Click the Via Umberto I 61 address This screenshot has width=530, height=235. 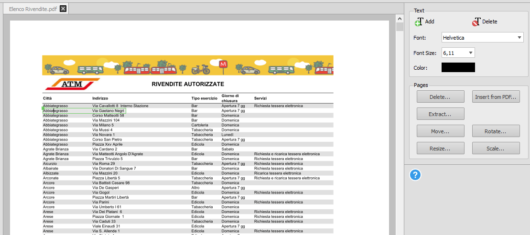pyautogui.click(x=107, y=207)
